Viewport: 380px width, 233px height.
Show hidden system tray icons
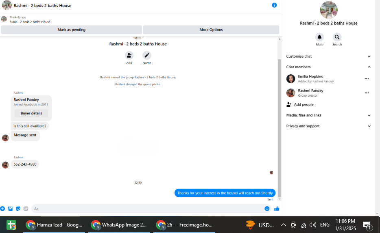click(283, 225)
